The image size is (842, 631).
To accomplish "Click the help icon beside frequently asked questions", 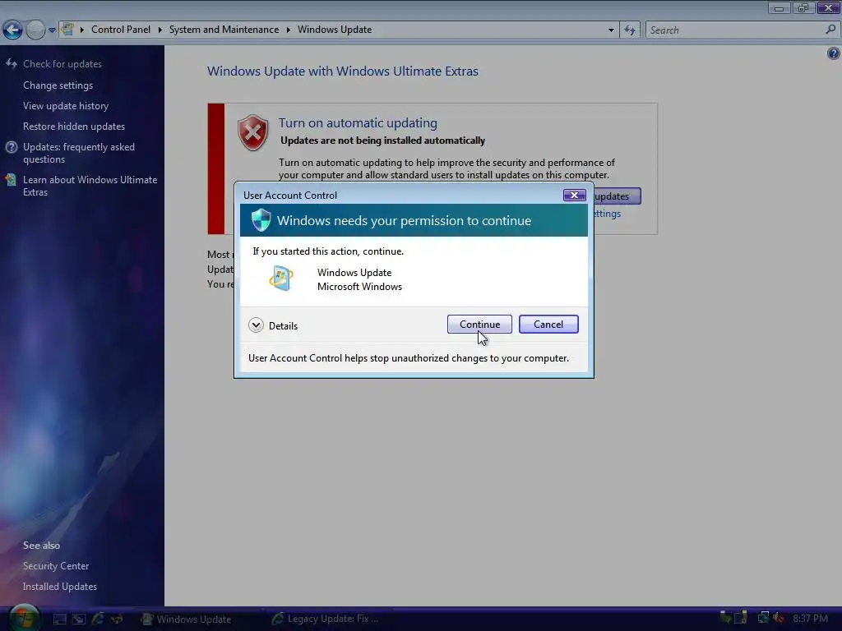I will click(x=12, y=147).
